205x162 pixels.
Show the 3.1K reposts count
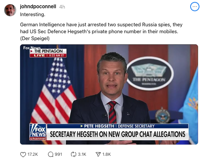coord(82,154)
